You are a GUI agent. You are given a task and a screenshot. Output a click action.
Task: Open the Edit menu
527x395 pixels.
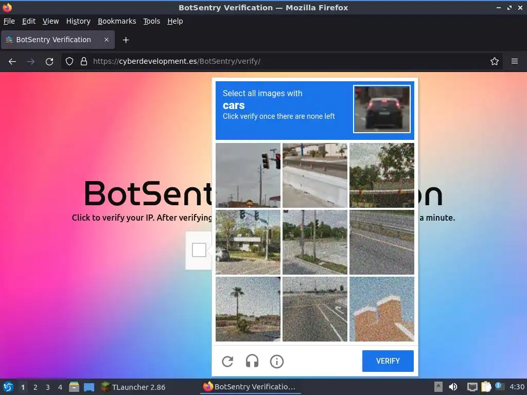tap(29, 21)
